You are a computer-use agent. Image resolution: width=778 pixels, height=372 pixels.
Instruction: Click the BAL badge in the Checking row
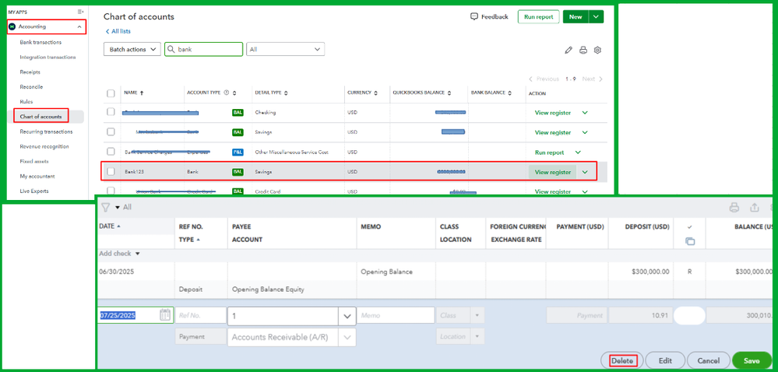[x=238, y=113]
